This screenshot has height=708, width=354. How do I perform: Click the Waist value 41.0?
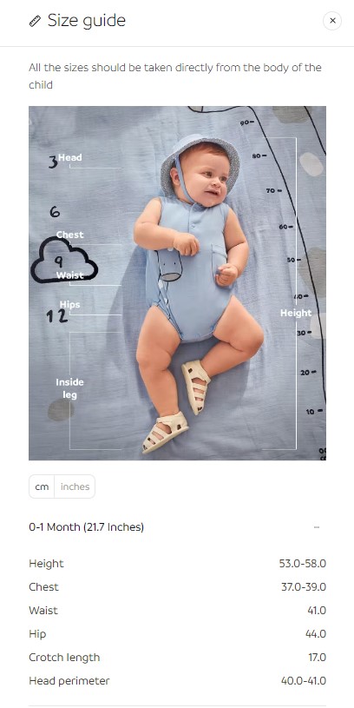(317, 611)
